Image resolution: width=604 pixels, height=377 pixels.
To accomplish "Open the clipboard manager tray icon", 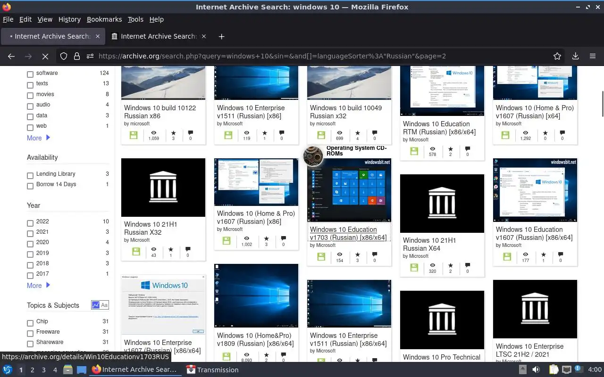I will pyautogui.click(x=554, y=370).
